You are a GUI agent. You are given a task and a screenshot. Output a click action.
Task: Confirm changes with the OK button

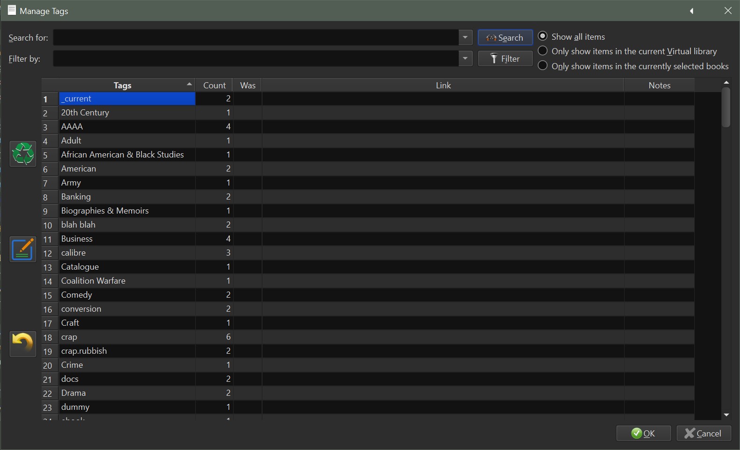[x=643, y=433]
